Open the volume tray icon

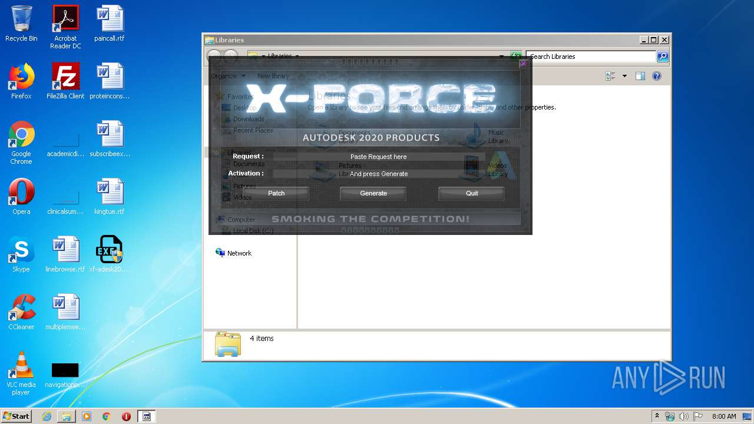click(x=684, y=416)
